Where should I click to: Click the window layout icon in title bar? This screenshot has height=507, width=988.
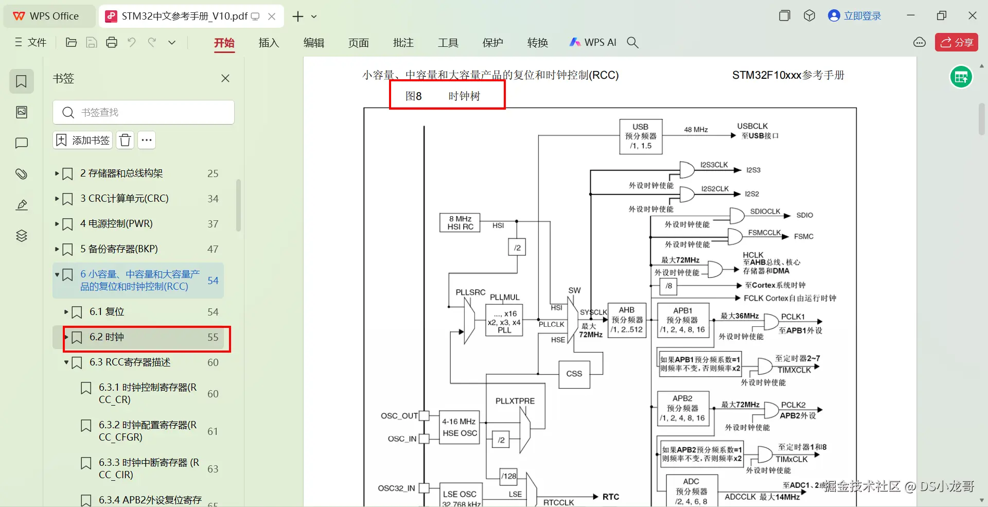785,16
